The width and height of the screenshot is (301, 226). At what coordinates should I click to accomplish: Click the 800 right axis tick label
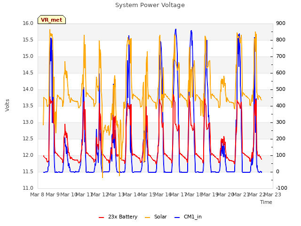pos(281,40)
